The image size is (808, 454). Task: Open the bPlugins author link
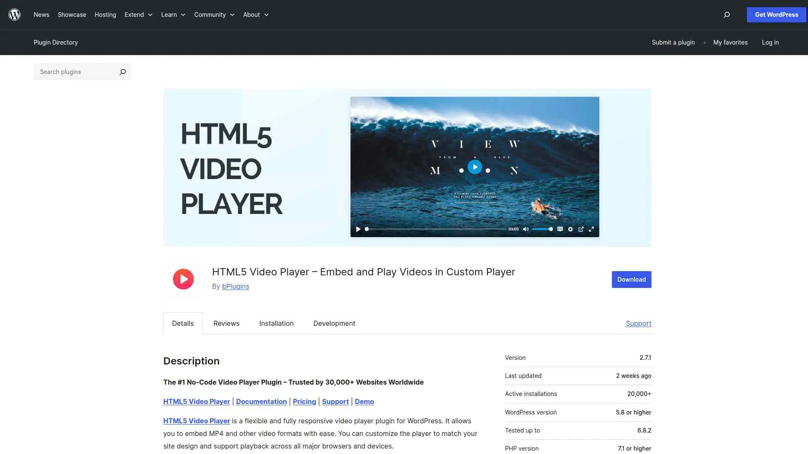coord(235,286)
